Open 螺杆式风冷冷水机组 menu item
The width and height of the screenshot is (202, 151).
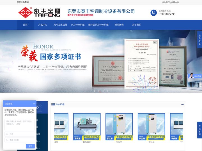[x=98, y=25]
